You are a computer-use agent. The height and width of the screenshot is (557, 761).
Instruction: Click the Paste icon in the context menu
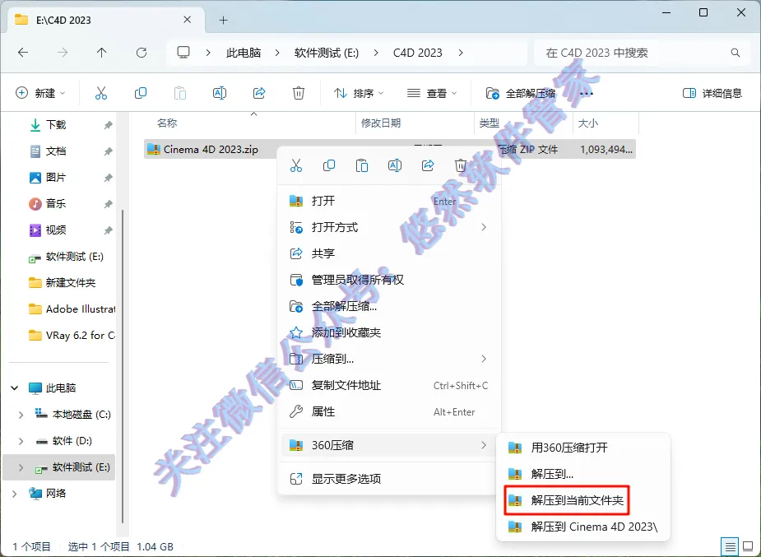tap(362, 166)
